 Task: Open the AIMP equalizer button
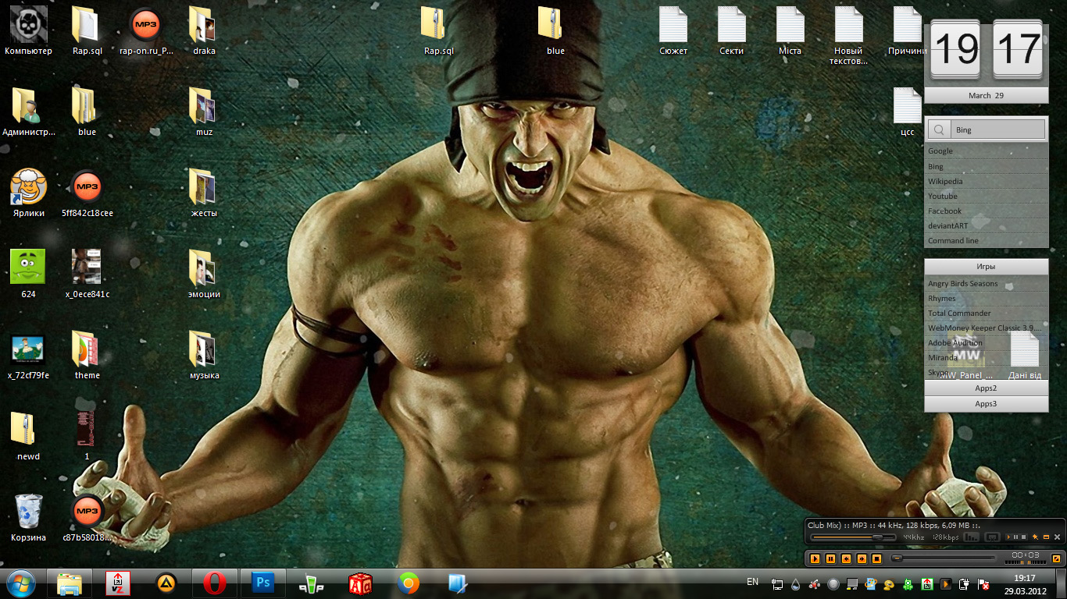coord(972,537)
